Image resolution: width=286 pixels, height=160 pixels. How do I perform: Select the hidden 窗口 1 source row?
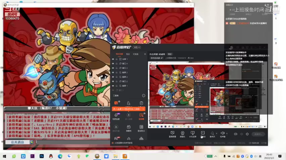[x=129, y=90]
